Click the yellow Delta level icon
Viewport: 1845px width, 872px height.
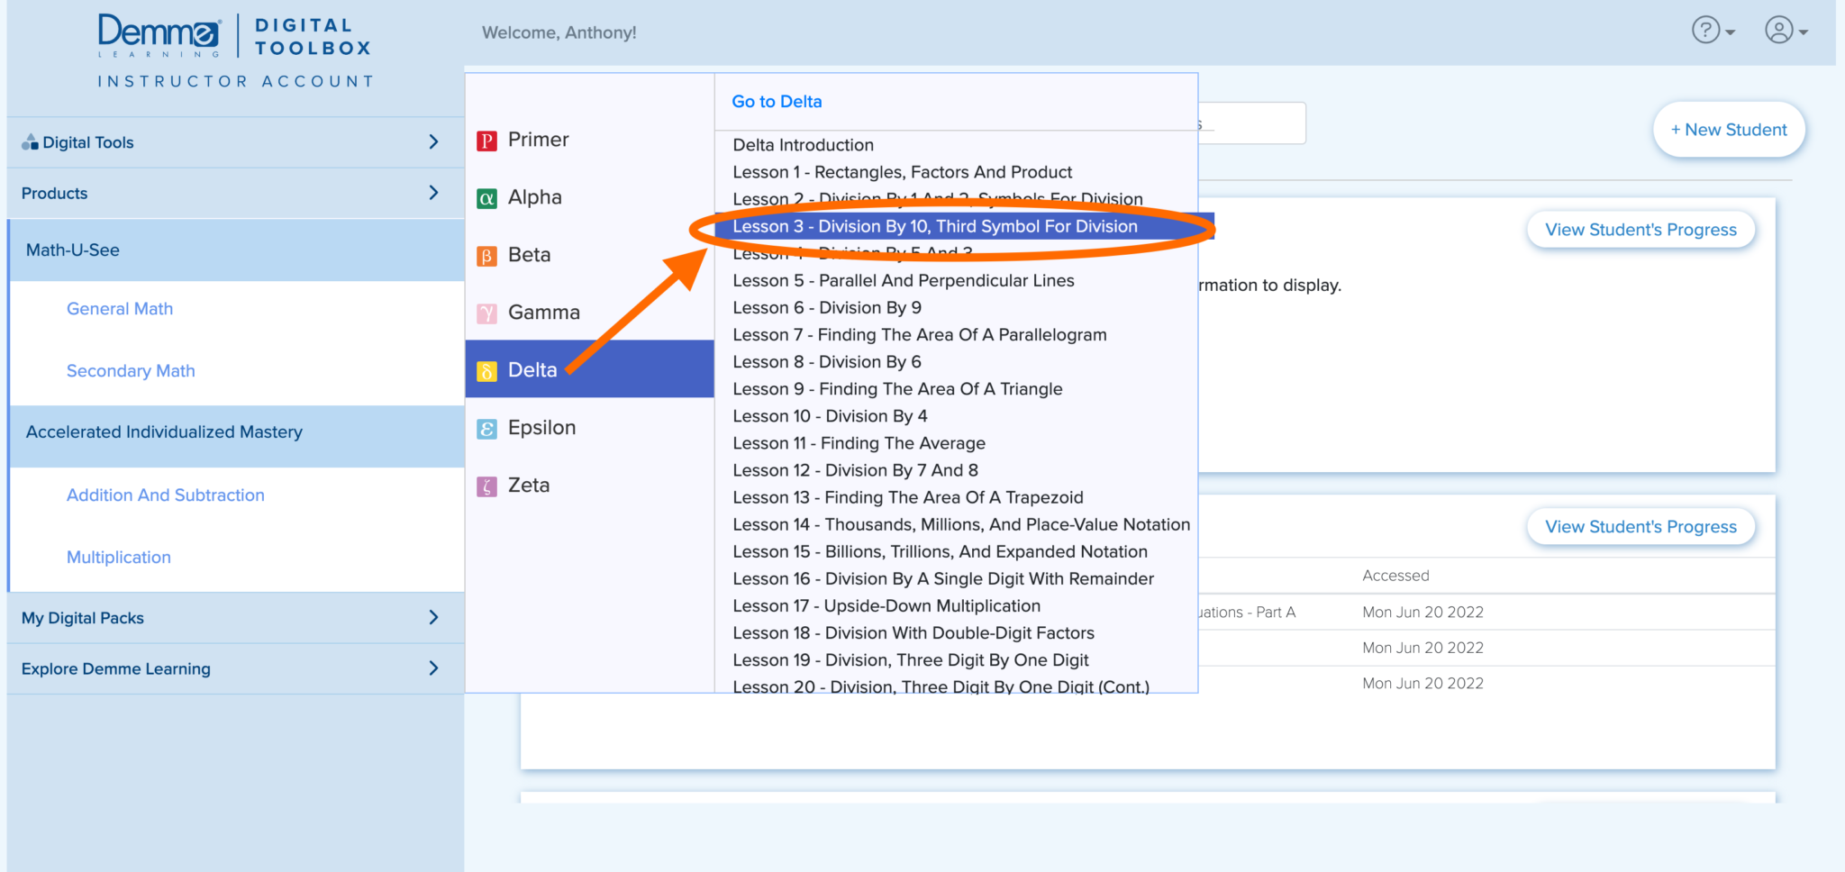click(x=486, y=371)
